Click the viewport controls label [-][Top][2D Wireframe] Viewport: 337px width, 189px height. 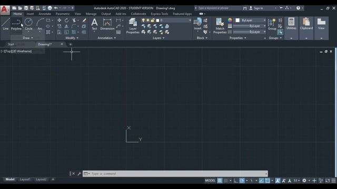pos(16,51)
